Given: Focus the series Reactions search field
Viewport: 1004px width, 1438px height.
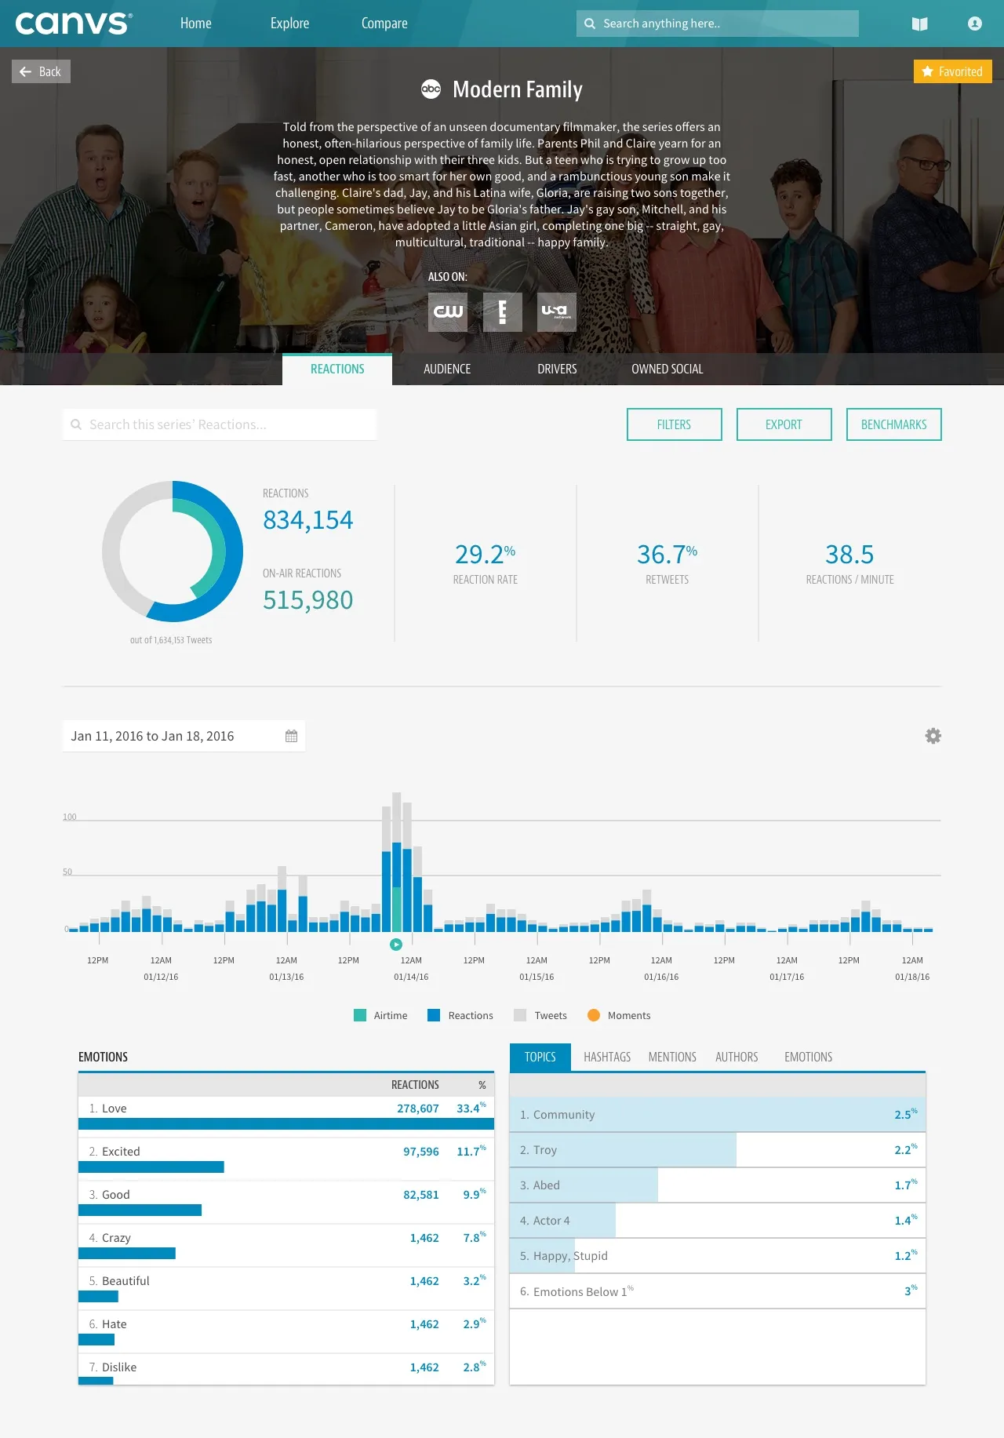Looking at the screenshot, I should tap(220, 424).
